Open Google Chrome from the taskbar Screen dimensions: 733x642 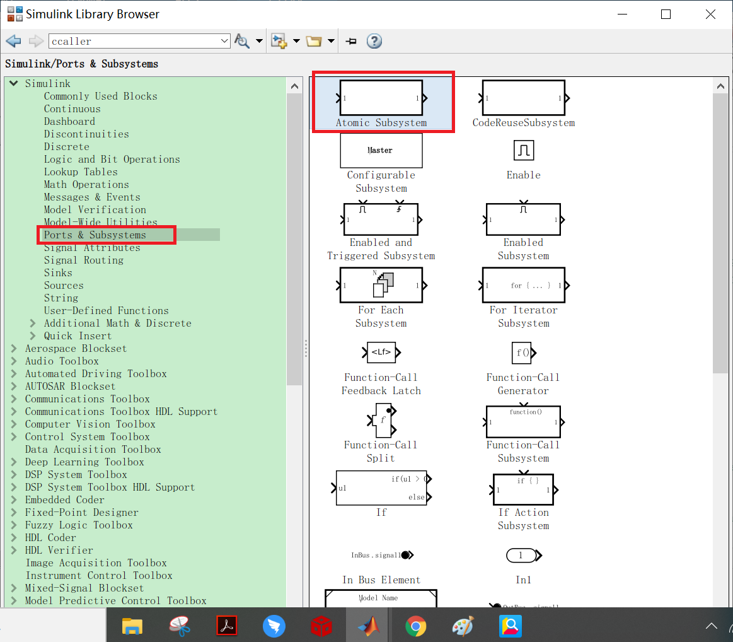[415, 626]
